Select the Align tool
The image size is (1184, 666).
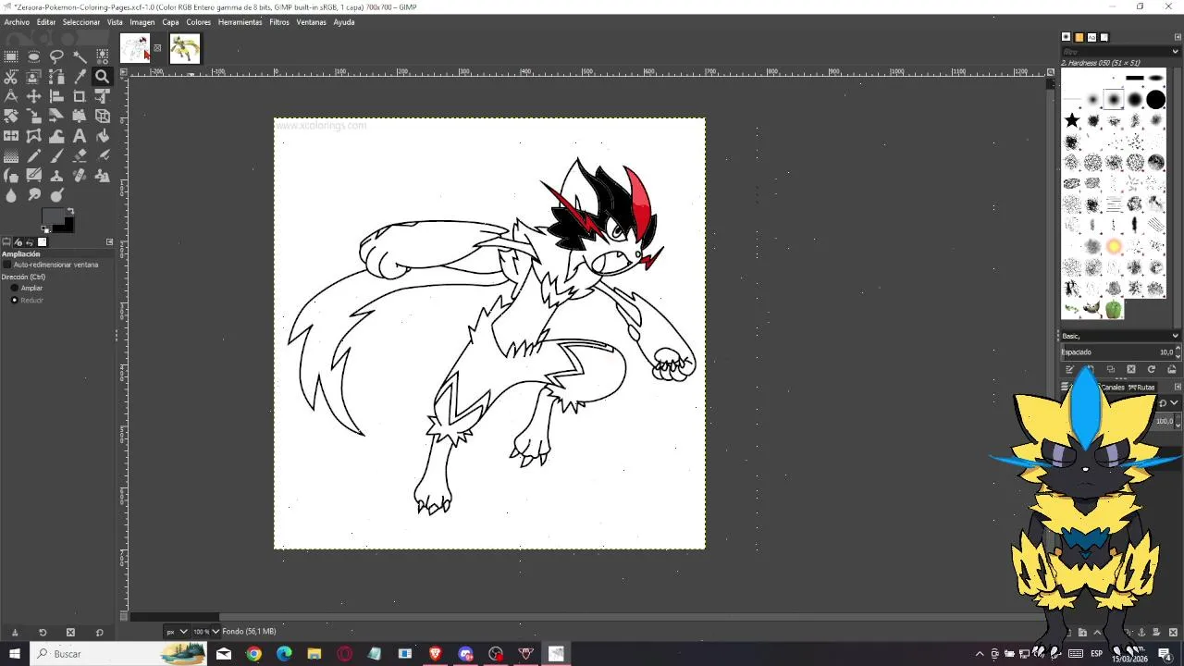[x=56, y=96]
